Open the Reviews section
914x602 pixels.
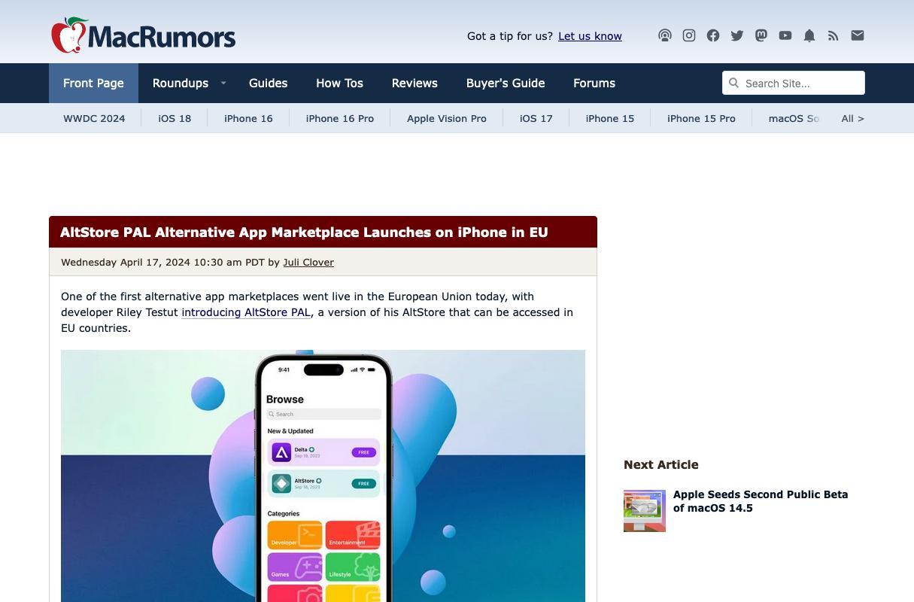click(x=414, y=83)
